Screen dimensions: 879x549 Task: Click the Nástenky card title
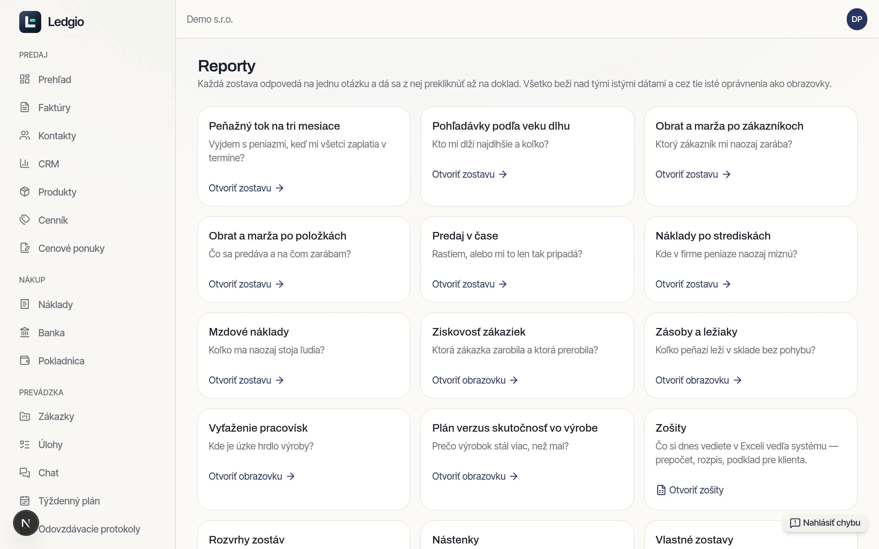[x=456, y=539]
